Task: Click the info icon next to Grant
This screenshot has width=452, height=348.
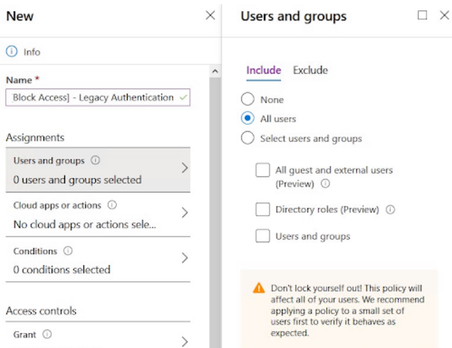Action: tap(47, 335)
